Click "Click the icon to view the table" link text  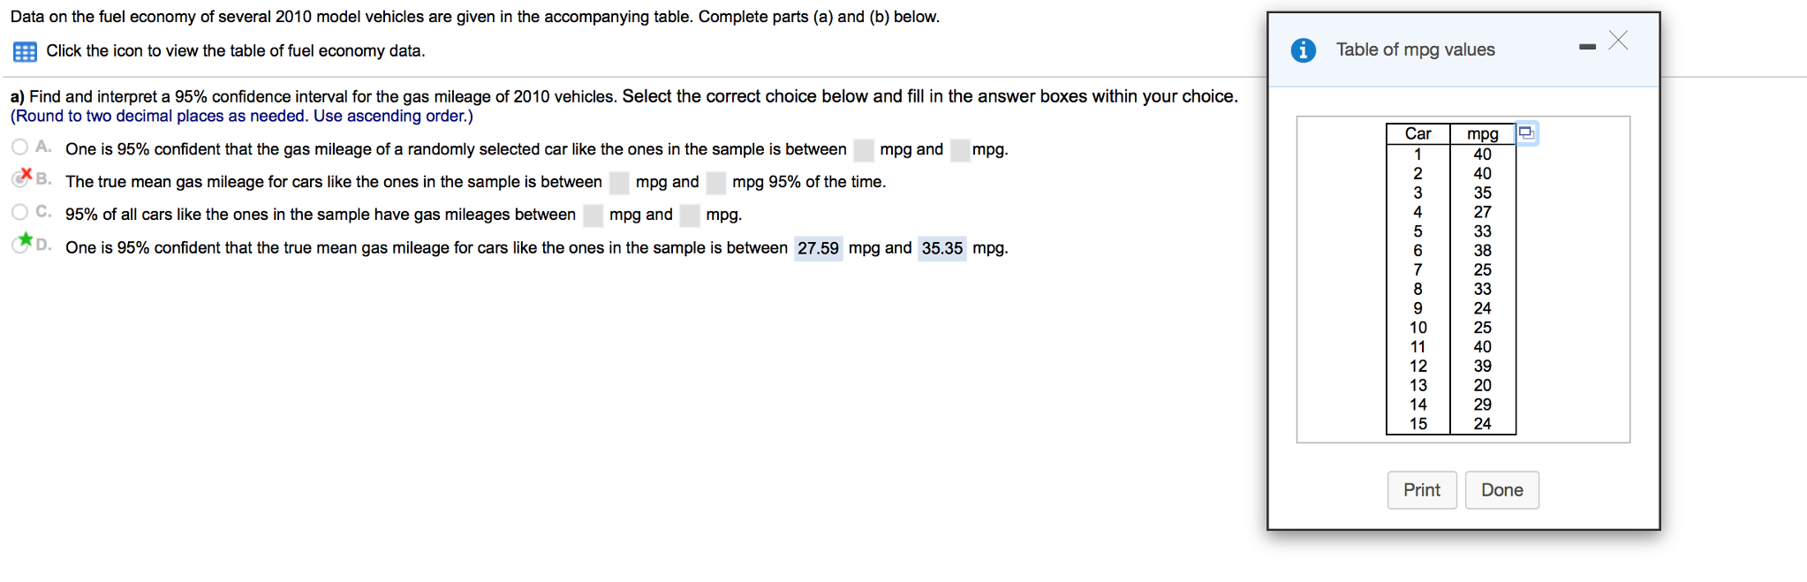pyautogui.click(x=236, y=51)
